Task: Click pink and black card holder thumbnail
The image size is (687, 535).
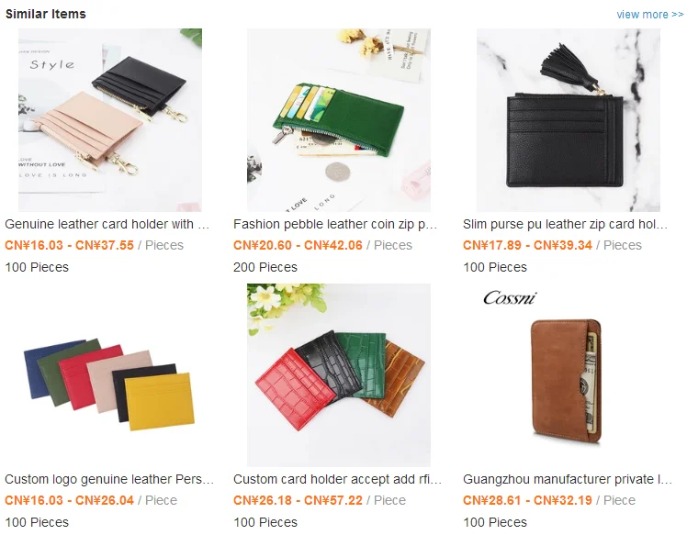Action: (110, 120)
